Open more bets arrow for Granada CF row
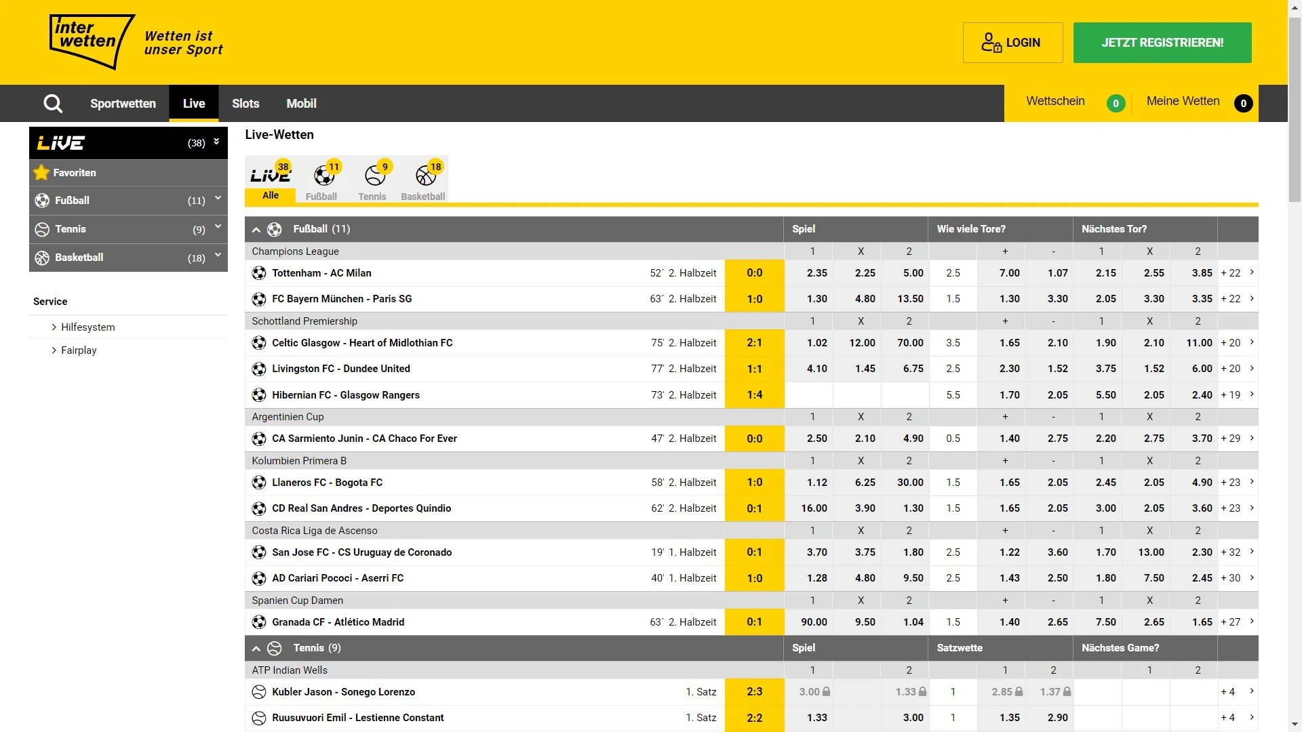The width and height of the screenshot is (1302, 732). pyautogui.click(x=1252, y=622)
